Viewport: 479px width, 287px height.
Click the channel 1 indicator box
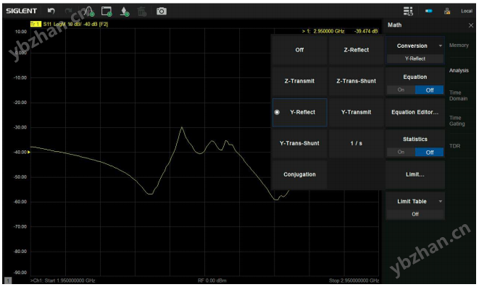tap(8, 280)
